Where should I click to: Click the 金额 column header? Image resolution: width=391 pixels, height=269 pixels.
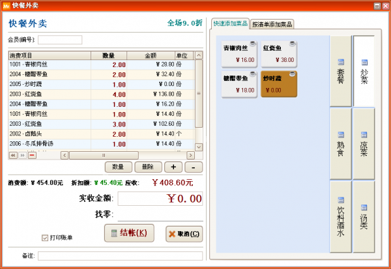pos(151,55)
